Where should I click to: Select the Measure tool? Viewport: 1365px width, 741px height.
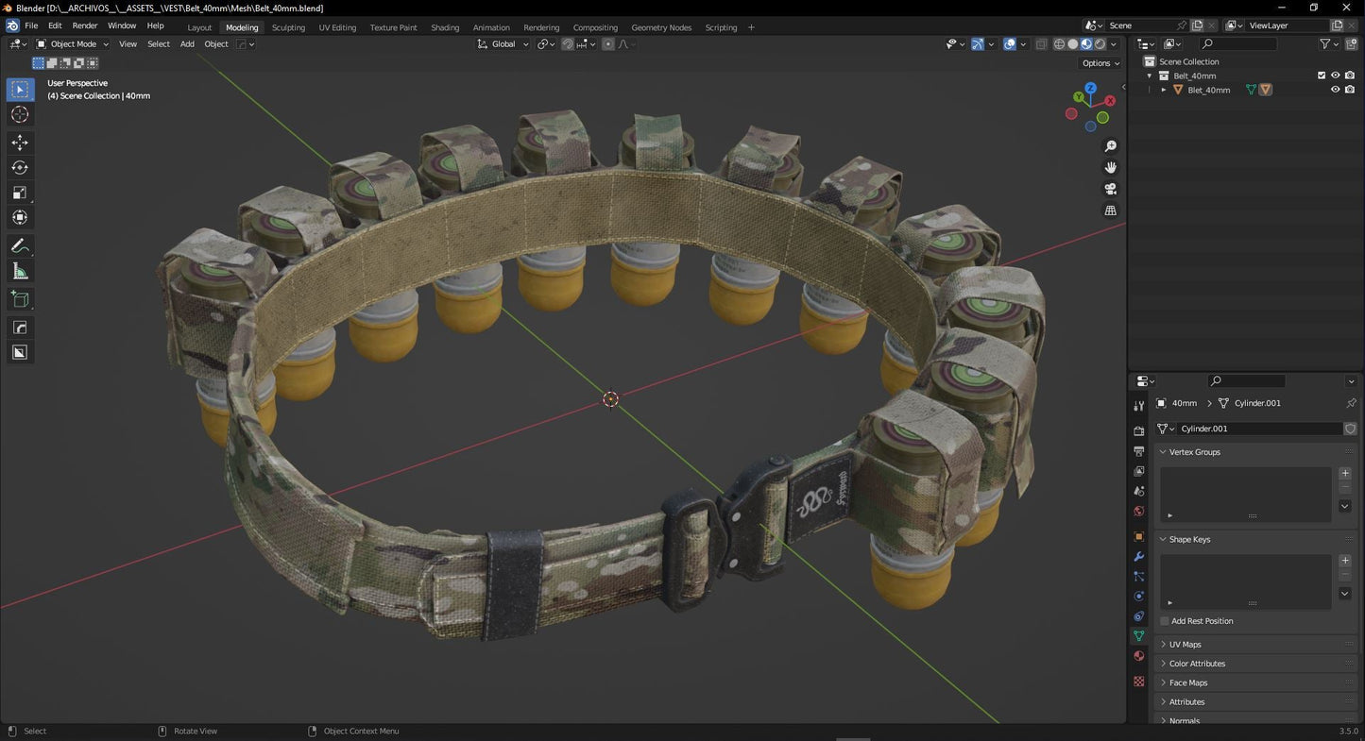pyautogui.click(x=19, y=272)
